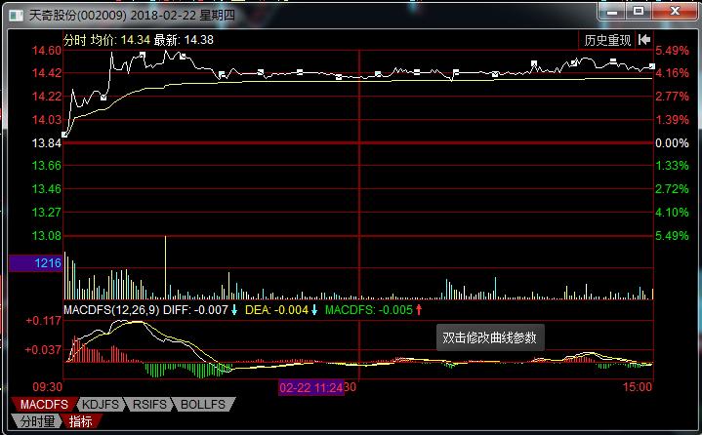The width and height of the screenshot is (702, 435).
Task: Select the RSIFS indicator tab
Action: (x=149, y=404)
